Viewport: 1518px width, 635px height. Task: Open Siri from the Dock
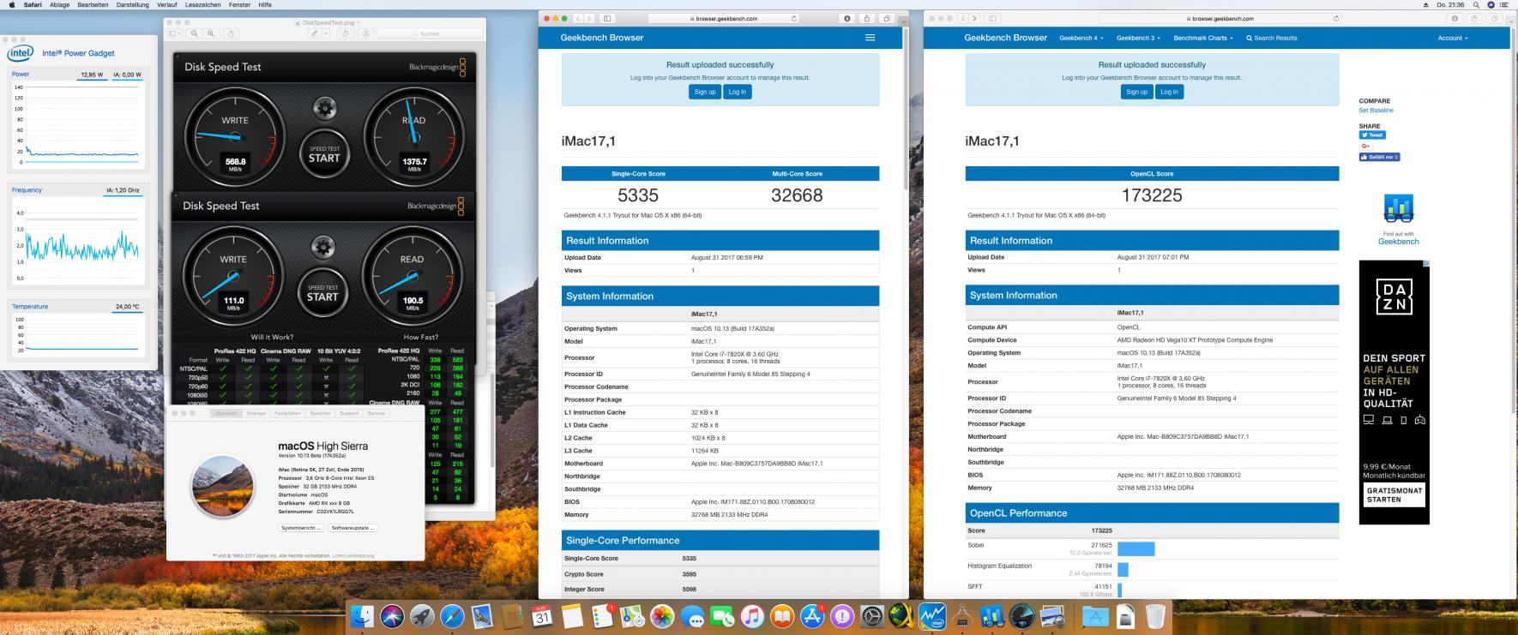pos(392,615)
